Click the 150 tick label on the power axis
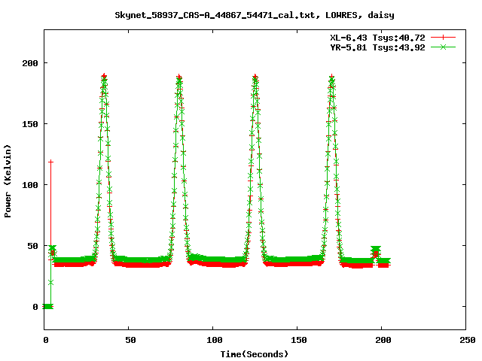Screen dimensions: 482x361 30,124
